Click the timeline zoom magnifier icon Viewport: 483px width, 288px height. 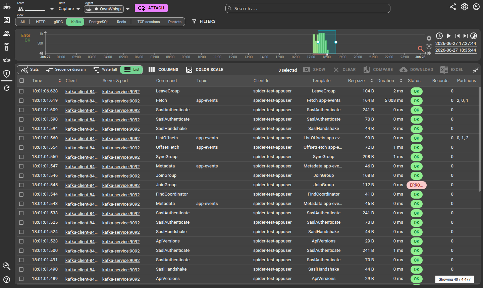(x=421, y=49)
